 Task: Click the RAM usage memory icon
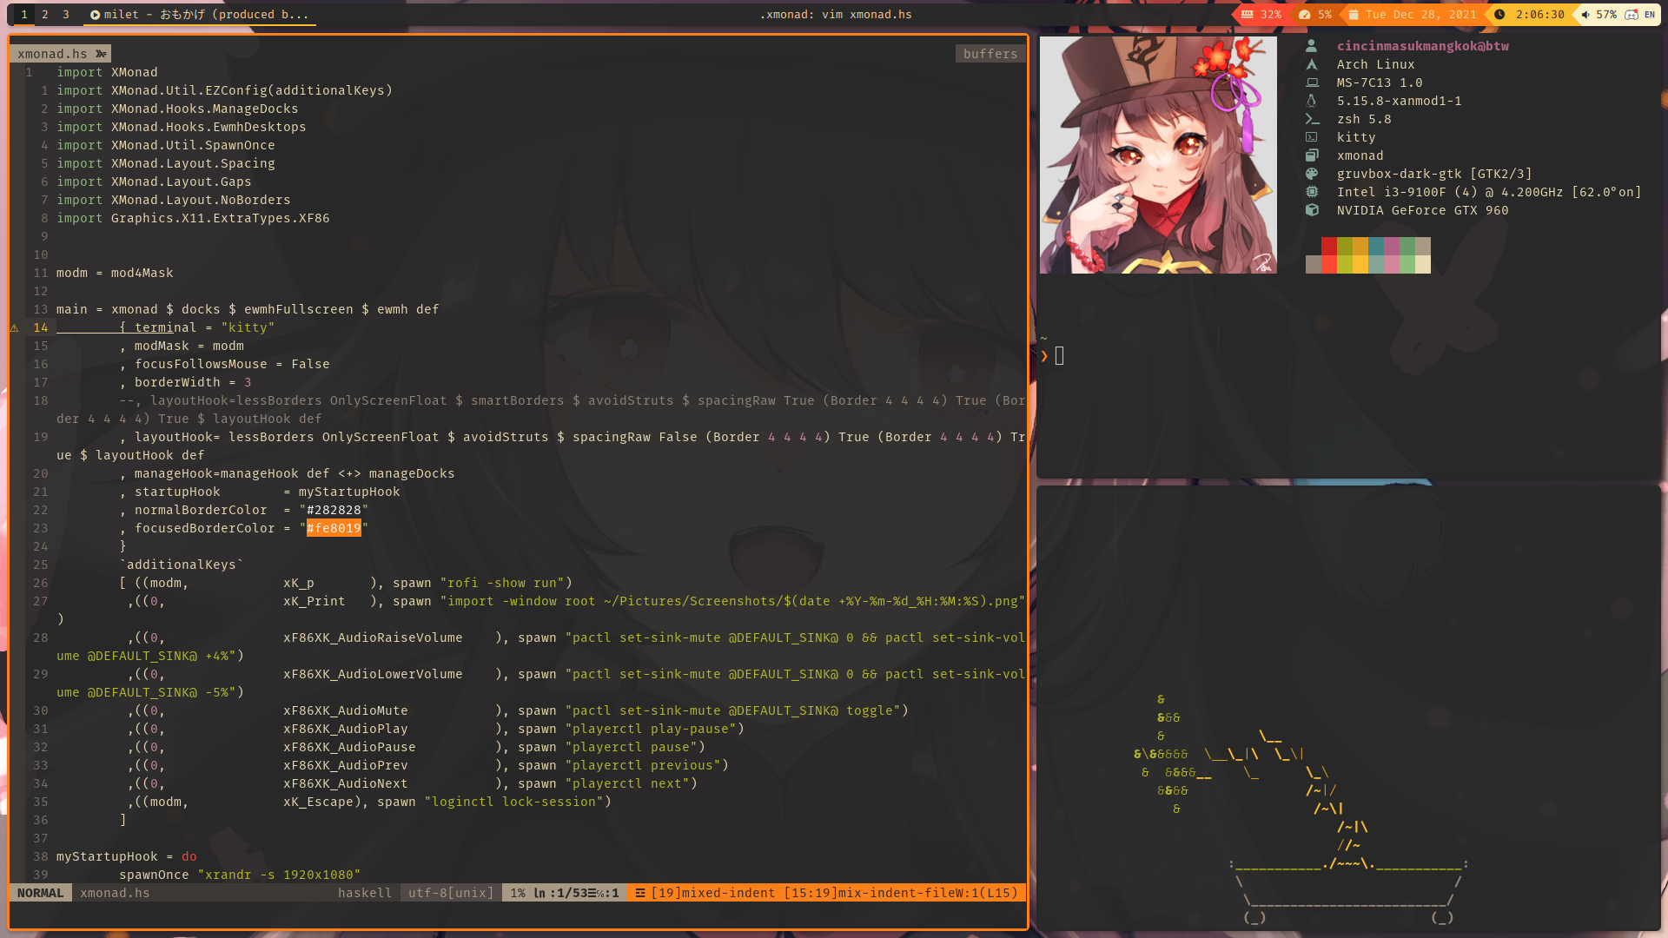tap(1247, 15)
